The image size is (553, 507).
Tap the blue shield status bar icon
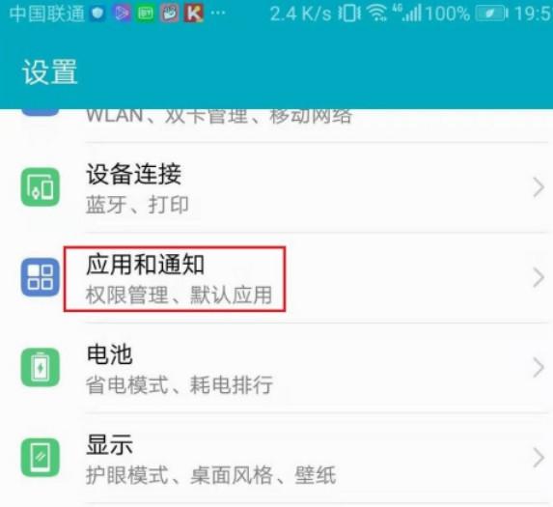[x=97, y=14]
